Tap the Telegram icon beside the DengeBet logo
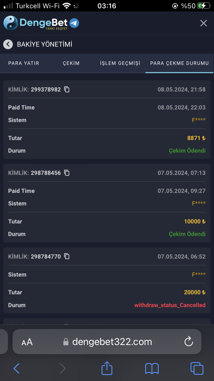Viewport: 214px width, 381px height. coord(74,23)
